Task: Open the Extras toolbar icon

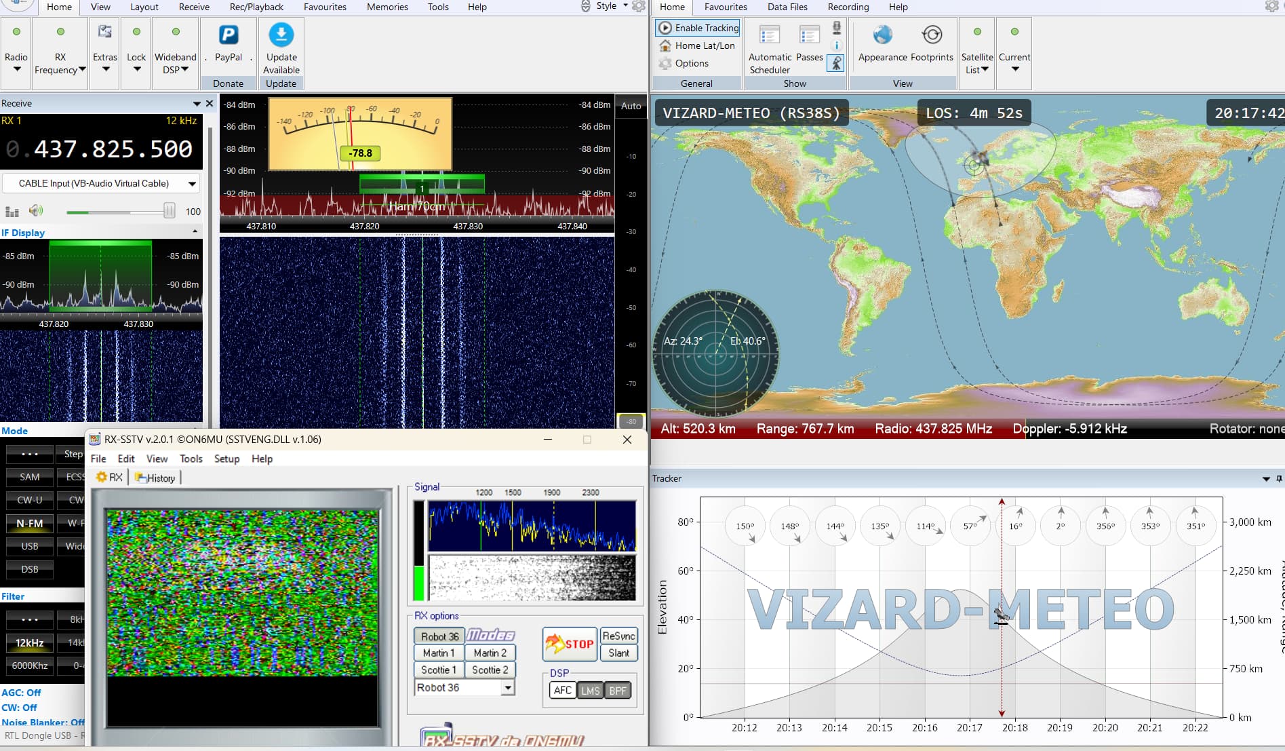Action: [105, 33]
